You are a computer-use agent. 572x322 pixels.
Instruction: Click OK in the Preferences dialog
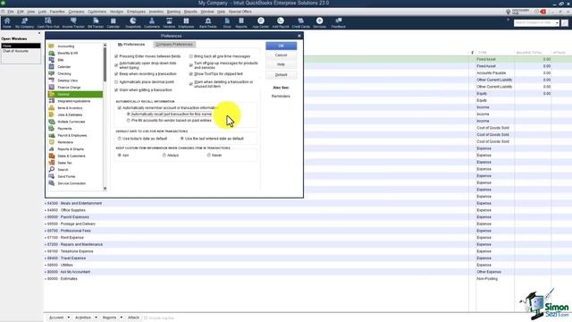pos(281,46)
